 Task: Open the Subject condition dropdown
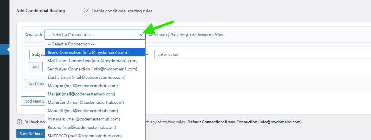(x=37, y=54)
